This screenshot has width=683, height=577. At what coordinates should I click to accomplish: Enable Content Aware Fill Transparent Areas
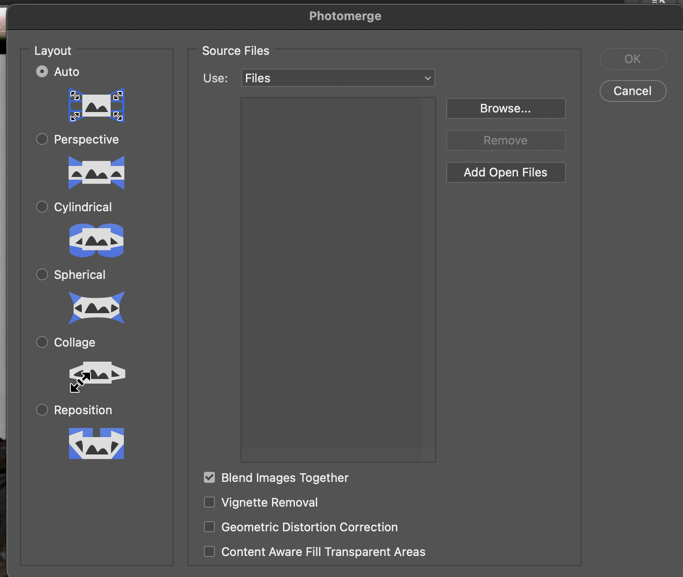209,551
